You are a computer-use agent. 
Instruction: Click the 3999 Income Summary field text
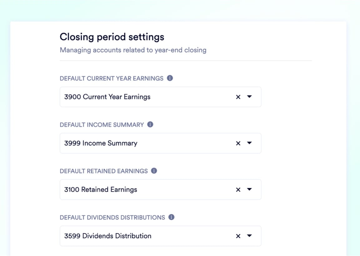(101, 143)
